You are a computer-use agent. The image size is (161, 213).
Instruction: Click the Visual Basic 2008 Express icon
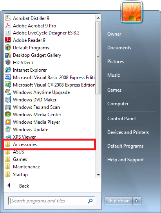pyautogui.click(x=8, y=77)
